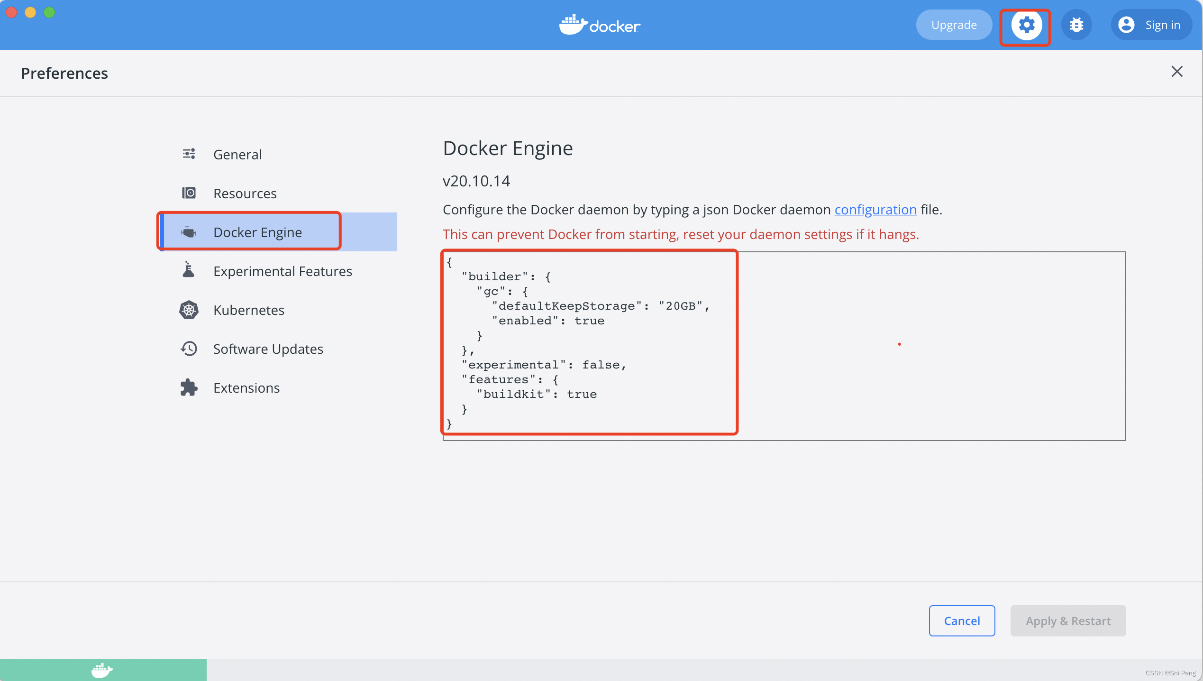
Task: Select the Software Updates section
Action: click(268, 349)
